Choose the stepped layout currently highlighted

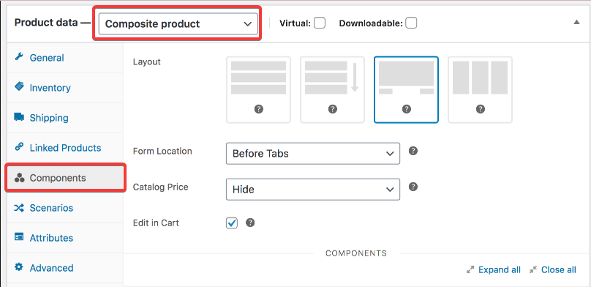click(x=406, y=90)
